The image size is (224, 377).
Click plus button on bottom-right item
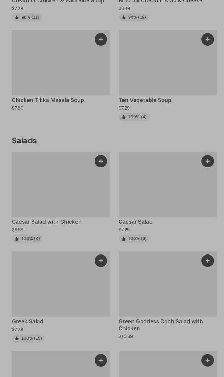click(208, 360)
